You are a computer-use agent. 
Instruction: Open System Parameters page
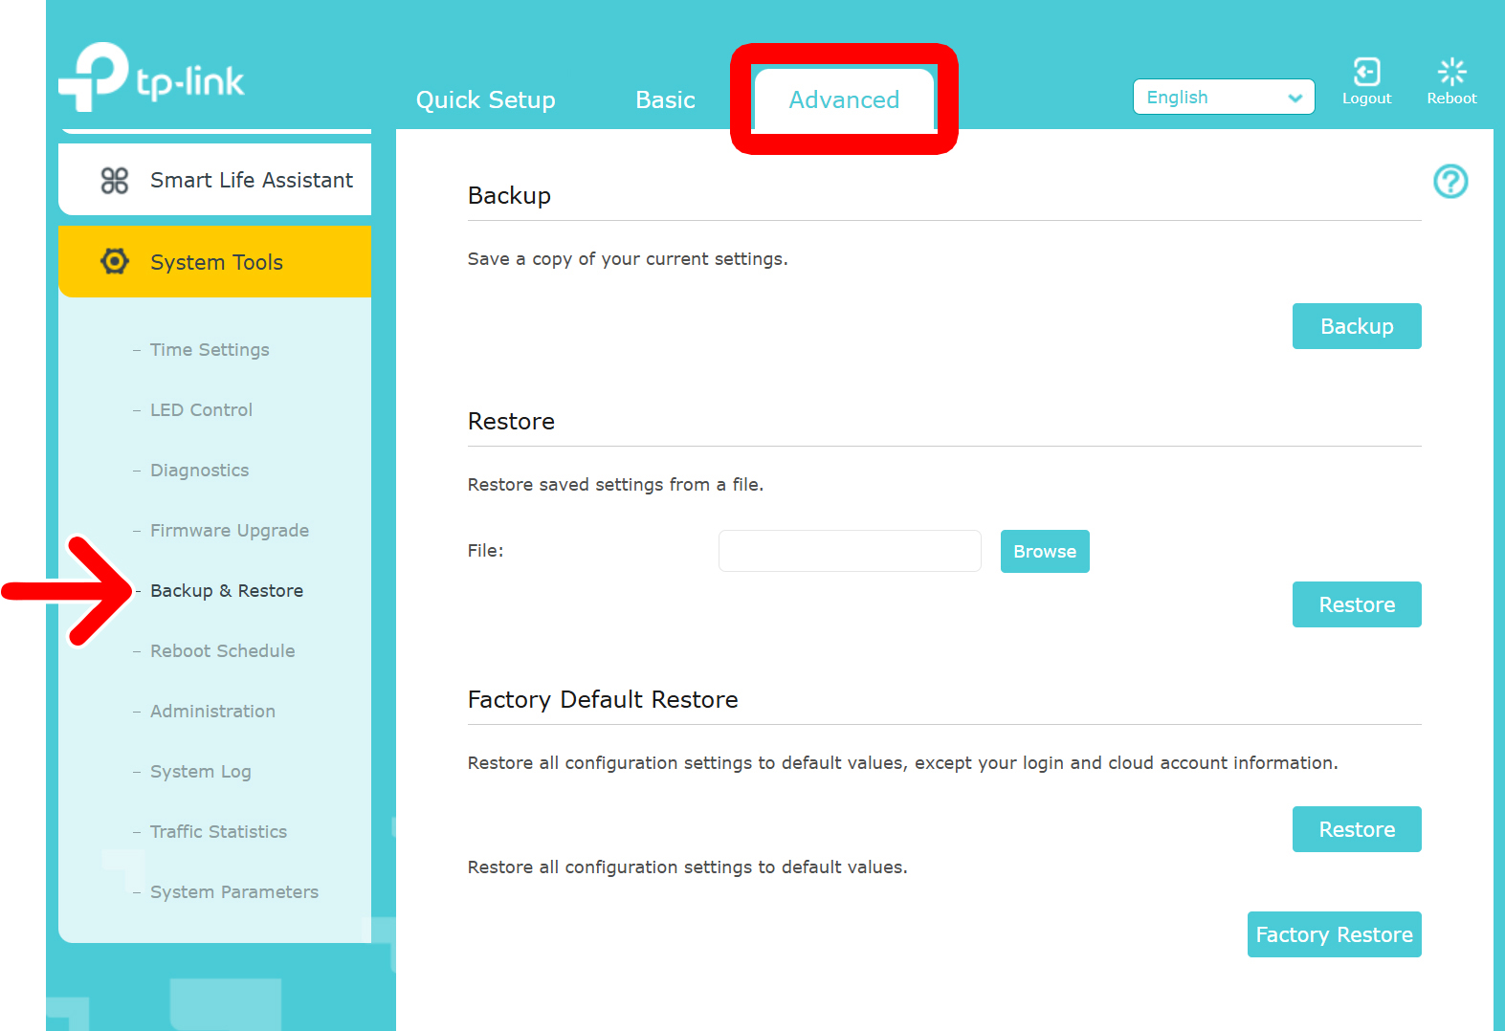tap(234, 892)
